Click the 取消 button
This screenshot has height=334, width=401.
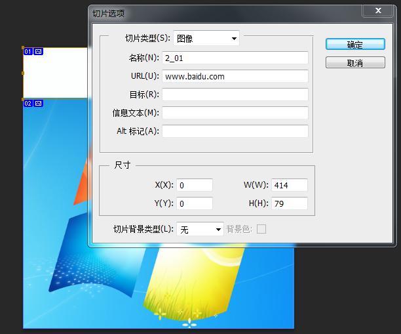click(x=355, y=62)
